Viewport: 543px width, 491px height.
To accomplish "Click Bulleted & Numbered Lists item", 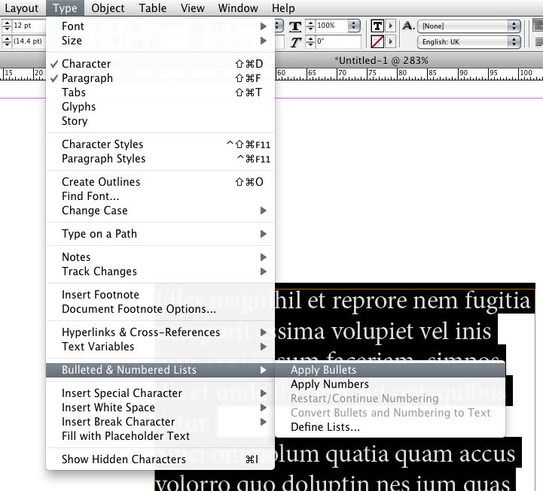I will click(160, 370).
